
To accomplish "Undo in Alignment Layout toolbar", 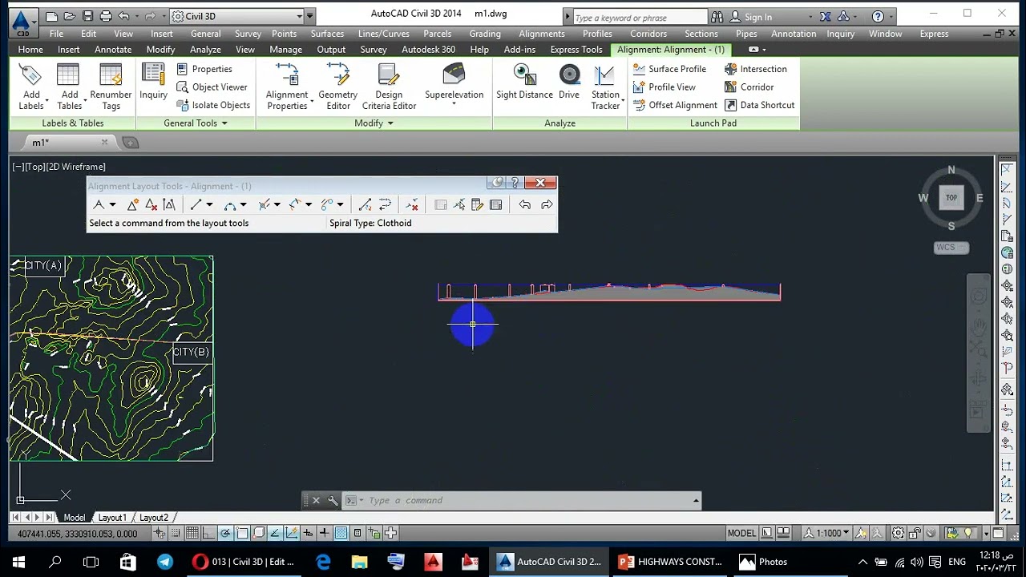I will pos(524,205).
